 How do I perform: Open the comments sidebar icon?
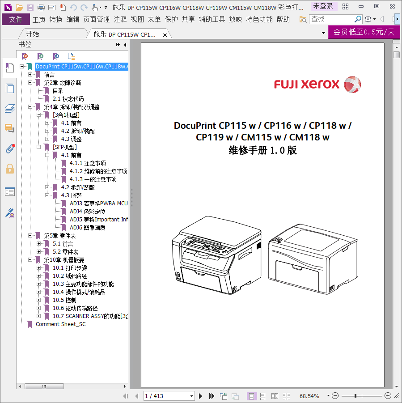10,128
